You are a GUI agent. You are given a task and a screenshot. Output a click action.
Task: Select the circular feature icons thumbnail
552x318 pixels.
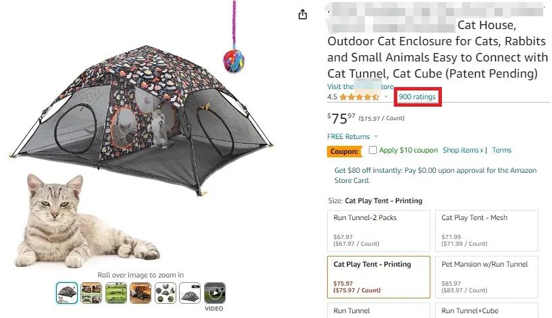click(165, 293)
